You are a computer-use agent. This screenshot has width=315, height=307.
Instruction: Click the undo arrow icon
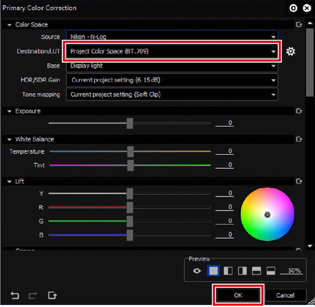[x=15, y=295]
